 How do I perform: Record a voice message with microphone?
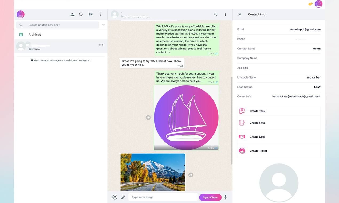pos(226,197)
